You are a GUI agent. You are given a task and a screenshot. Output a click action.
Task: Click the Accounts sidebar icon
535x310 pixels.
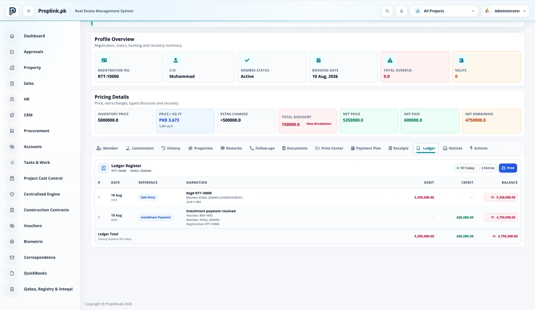pos(12,147)
